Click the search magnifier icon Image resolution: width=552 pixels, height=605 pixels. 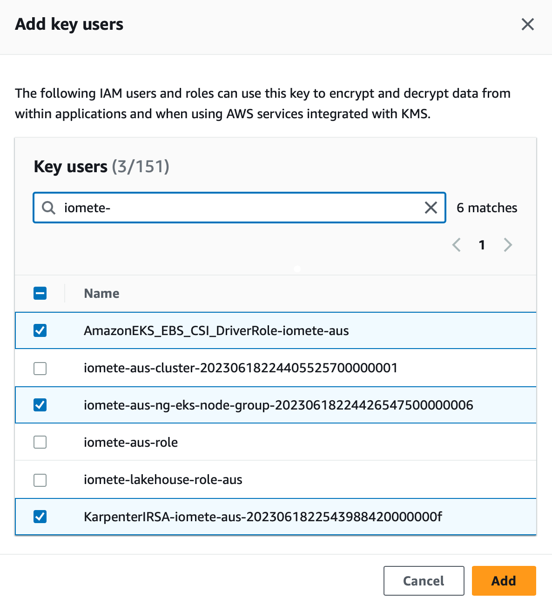(48, 208)
